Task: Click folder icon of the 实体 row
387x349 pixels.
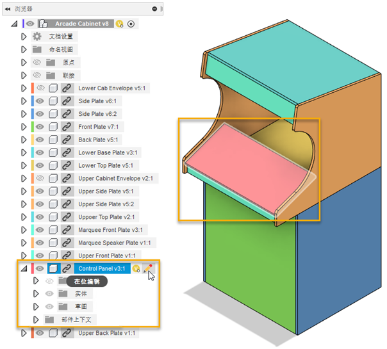Action: (x=63, y=293)
